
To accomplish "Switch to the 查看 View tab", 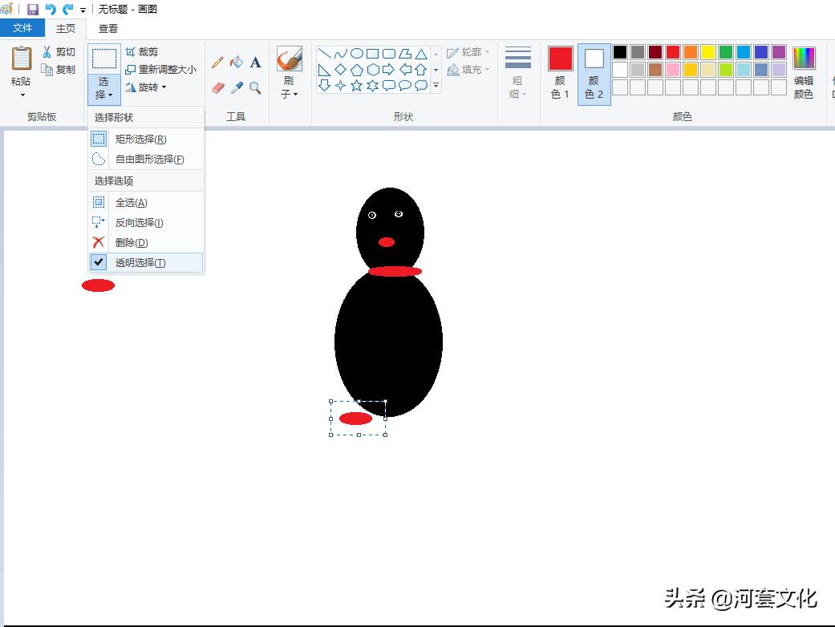I will 107,27.
